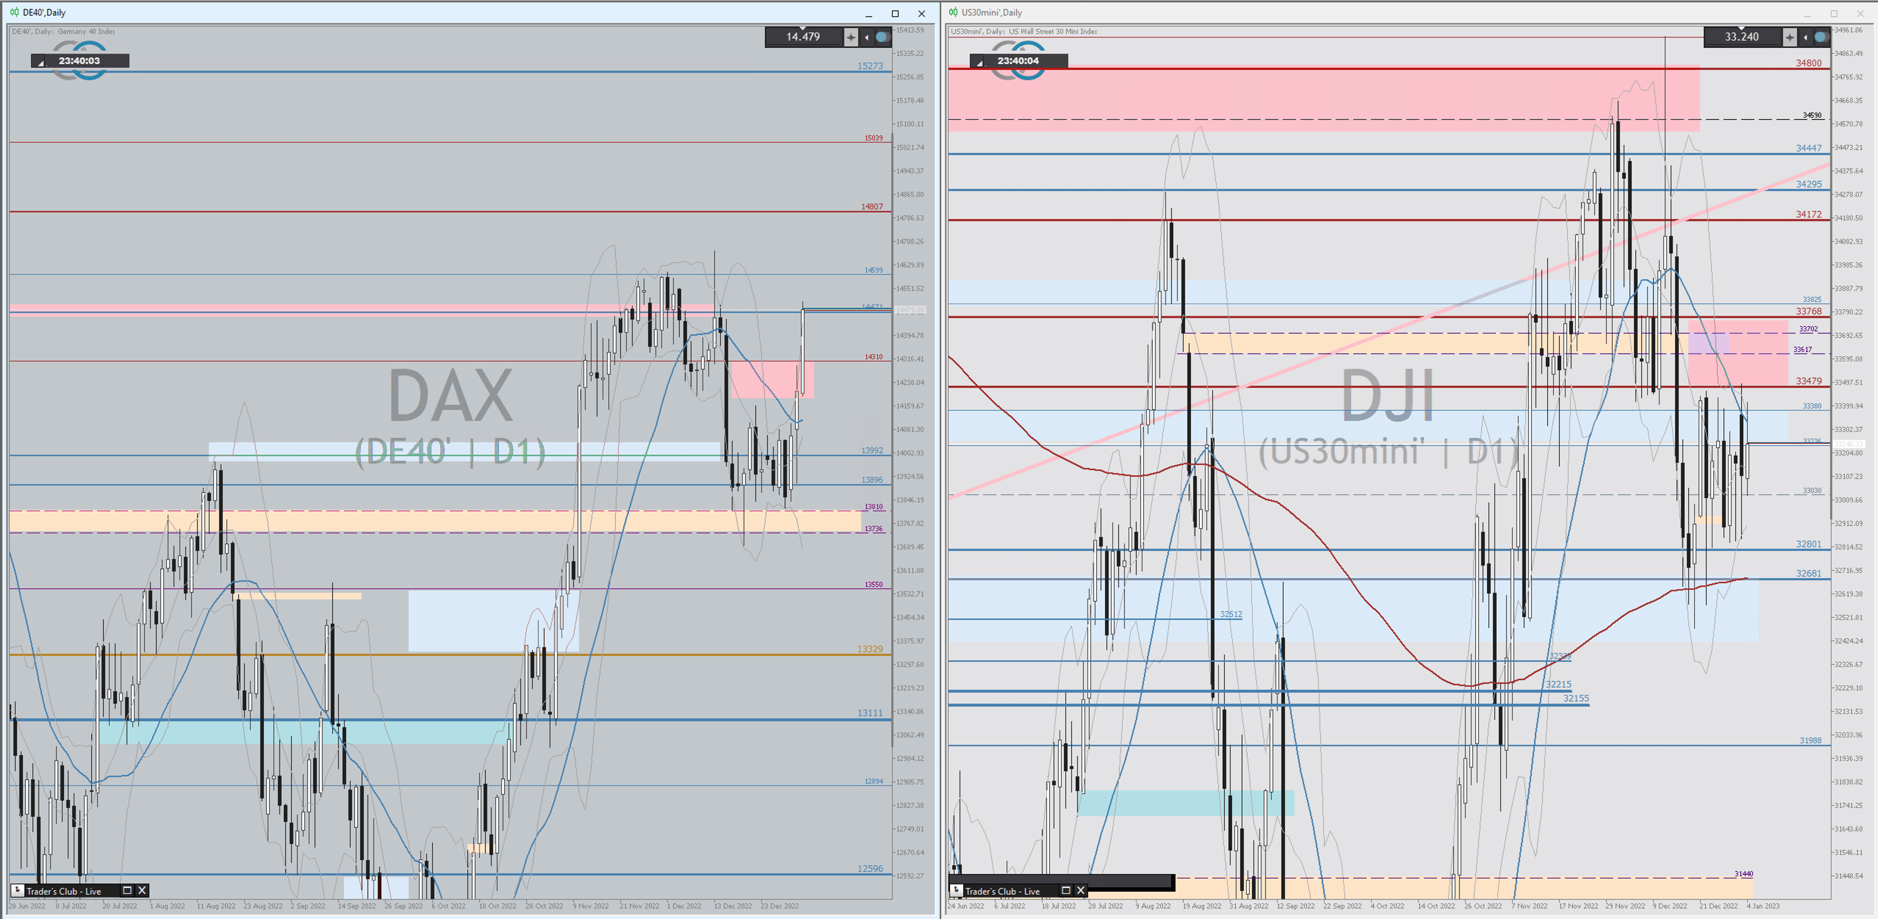
Task: Click the 32801 level label in US30mini chart
Action: click(x=1809, y=544)
